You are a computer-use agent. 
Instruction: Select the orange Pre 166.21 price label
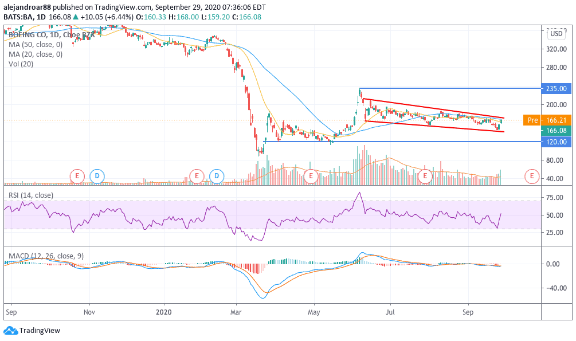coord(547,120)
